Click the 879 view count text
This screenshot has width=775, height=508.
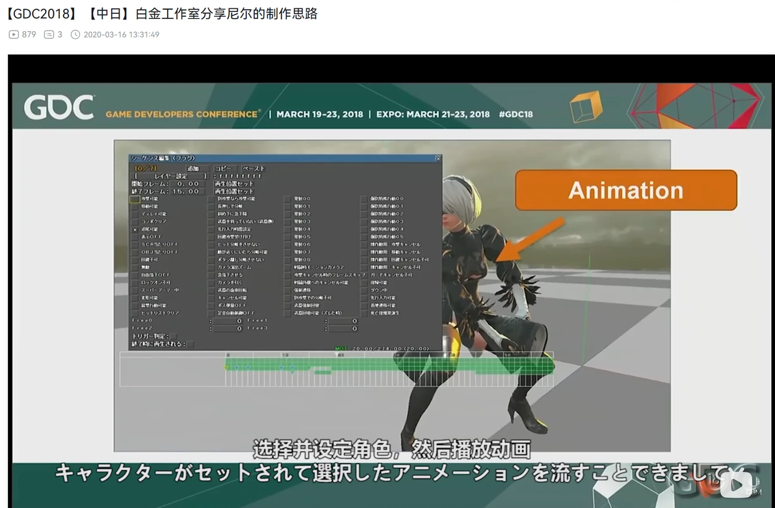pyautogui.click(x=29, y=34)
